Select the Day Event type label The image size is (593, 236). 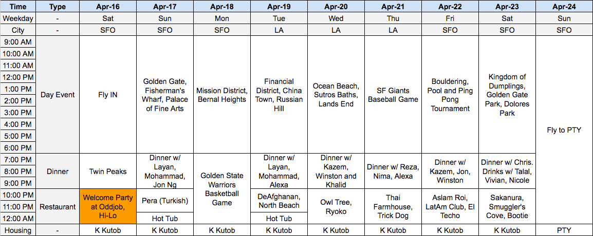58,95
